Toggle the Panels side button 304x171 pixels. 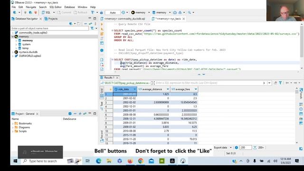click(301, 93)
